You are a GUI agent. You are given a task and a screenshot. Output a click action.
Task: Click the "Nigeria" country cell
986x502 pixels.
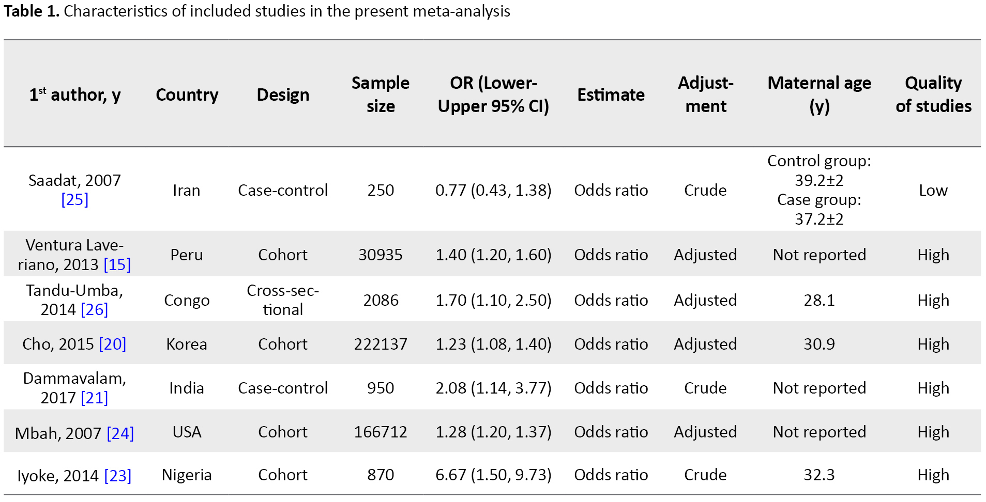pos(187,475)
